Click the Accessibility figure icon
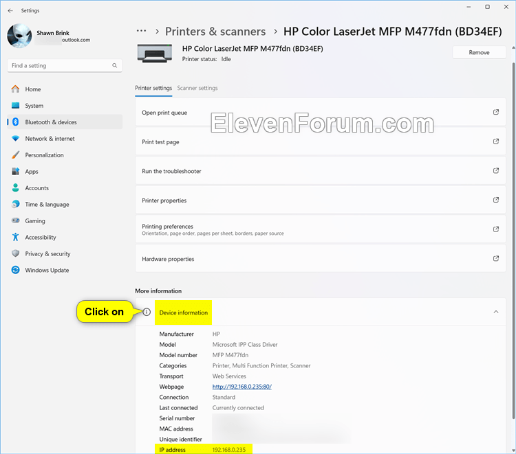Screen dimensions: 516x454 15,237
